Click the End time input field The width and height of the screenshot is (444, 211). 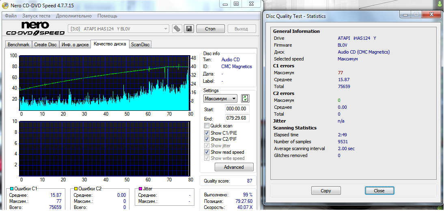[237, 118]
